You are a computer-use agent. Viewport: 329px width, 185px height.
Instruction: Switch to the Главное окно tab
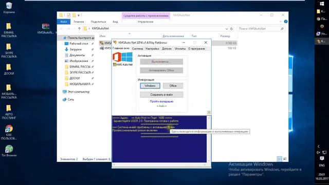coord(121,48)
